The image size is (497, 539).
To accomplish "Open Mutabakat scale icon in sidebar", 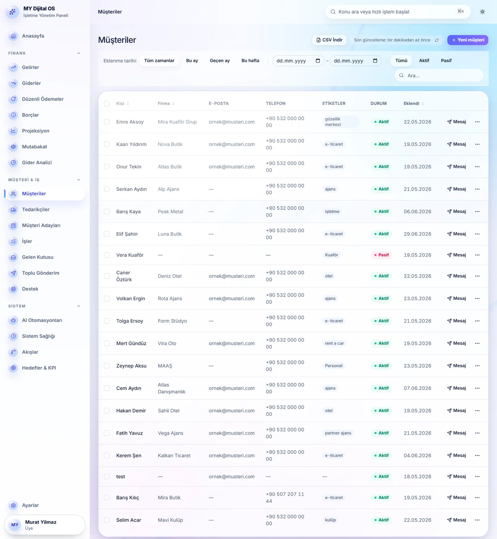I will coord(13,147).
